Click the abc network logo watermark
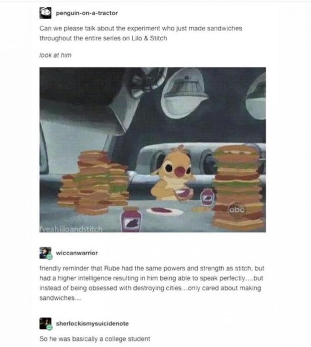This screenshot has width=311, height=347. tap(237, 209)
